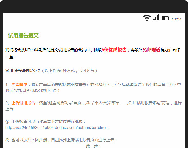Click the green heading 试用报告提交

pos(23,36)
